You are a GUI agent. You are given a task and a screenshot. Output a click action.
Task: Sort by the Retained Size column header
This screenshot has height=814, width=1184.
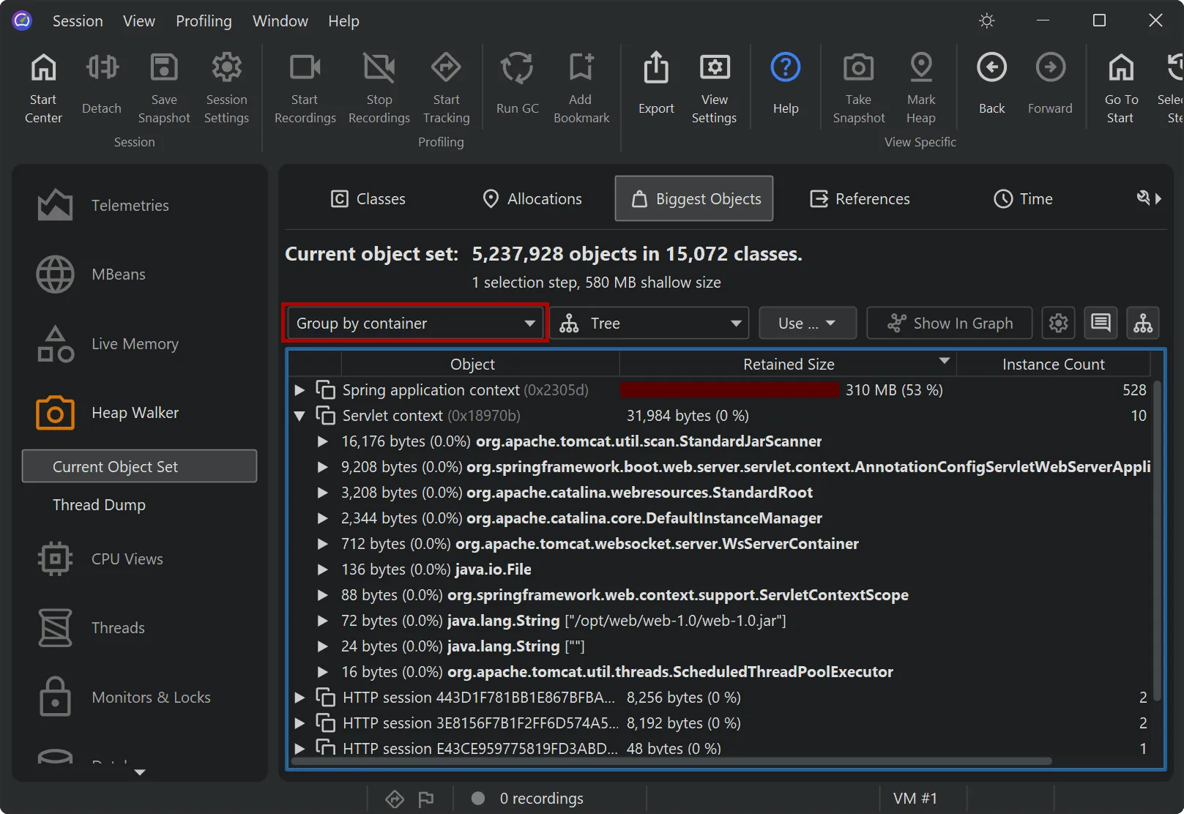tap(788, 365)
